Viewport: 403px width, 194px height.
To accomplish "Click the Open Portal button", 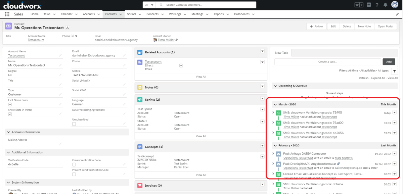I will (385, 26).
